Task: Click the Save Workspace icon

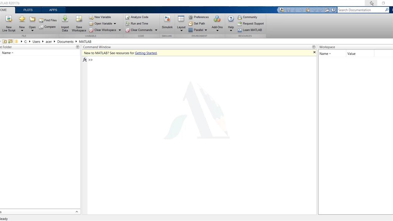Action: pyautogui.click(x=79, y=20)
